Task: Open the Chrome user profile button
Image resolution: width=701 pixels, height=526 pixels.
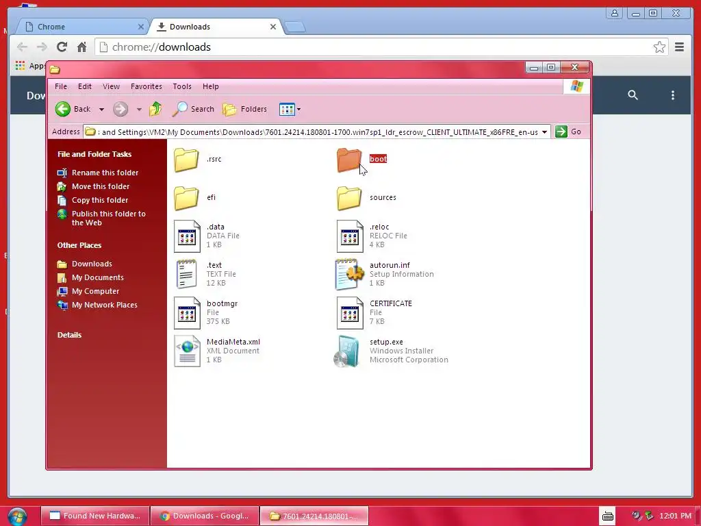Action: pyautogui.click(x=615, y=13)
